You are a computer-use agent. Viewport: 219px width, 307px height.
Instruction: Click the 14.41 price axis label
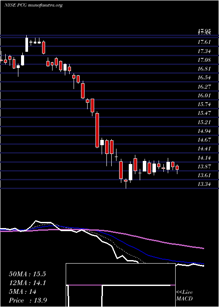click(x=204, y=149)
